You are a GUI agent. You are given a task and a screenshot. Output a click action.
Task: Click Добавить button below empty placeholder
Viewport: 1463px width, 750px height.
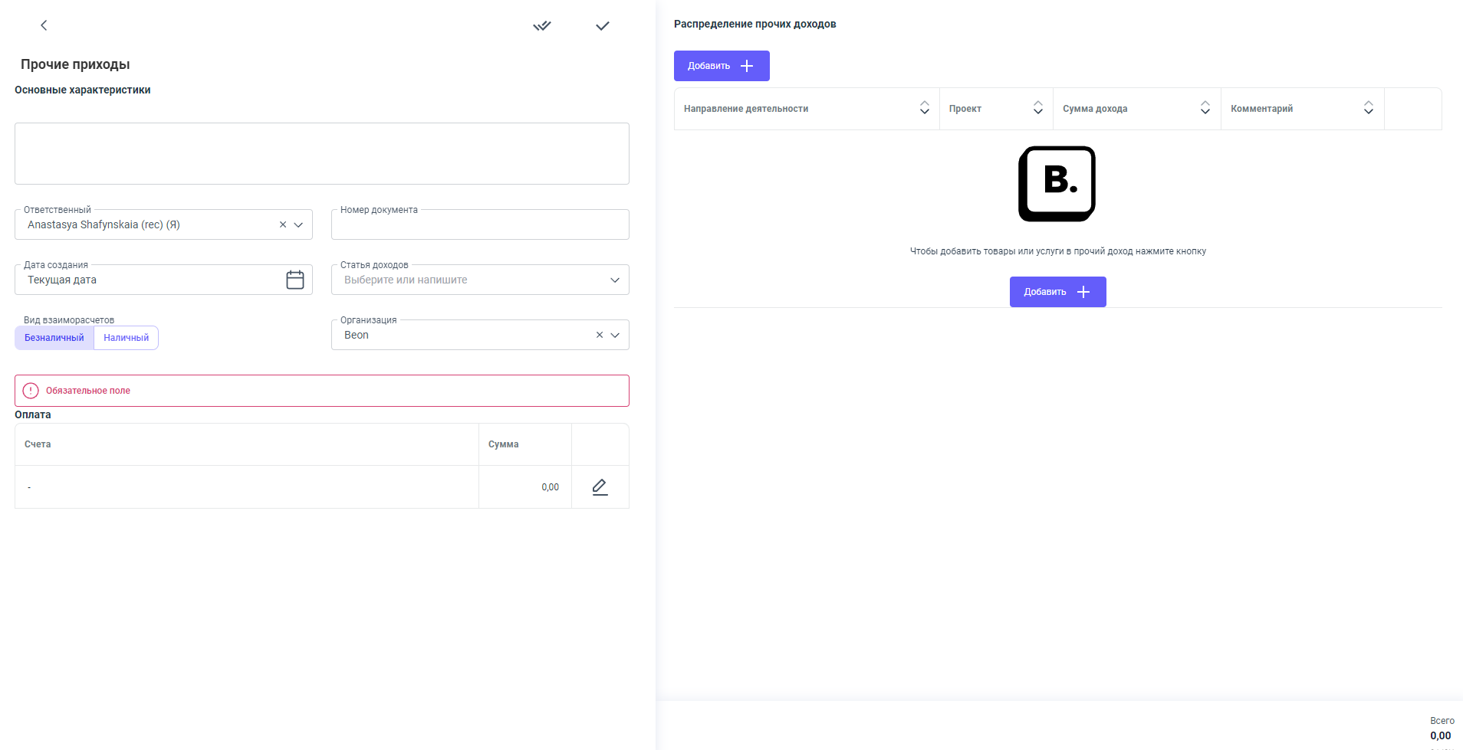tap(1057, 292)
